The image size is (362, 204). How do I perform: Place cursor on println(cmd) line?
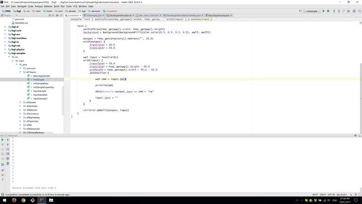coord(104,86)
